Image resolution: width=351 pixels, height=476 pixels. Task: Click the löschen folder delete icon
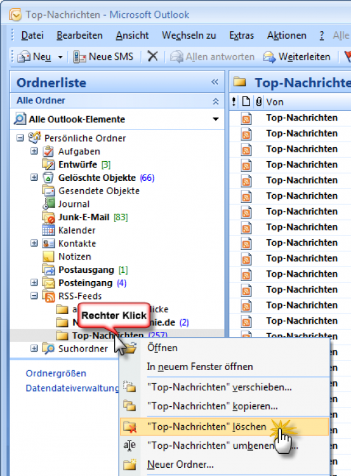[130, 427]
